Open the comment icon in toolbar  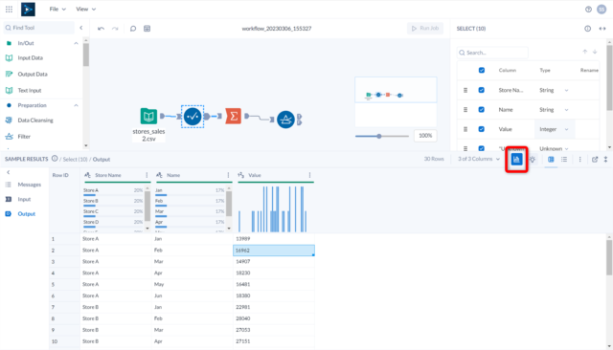(133, 29)
